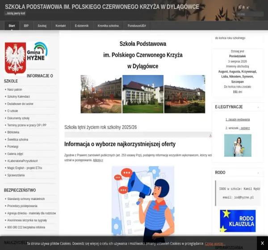Open Anonimowa skrzynka na sygnały link

click(27, 220)
